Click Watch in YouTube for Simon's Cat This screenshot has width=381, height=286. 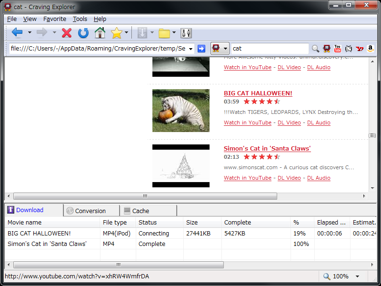[x=248, y=178]
